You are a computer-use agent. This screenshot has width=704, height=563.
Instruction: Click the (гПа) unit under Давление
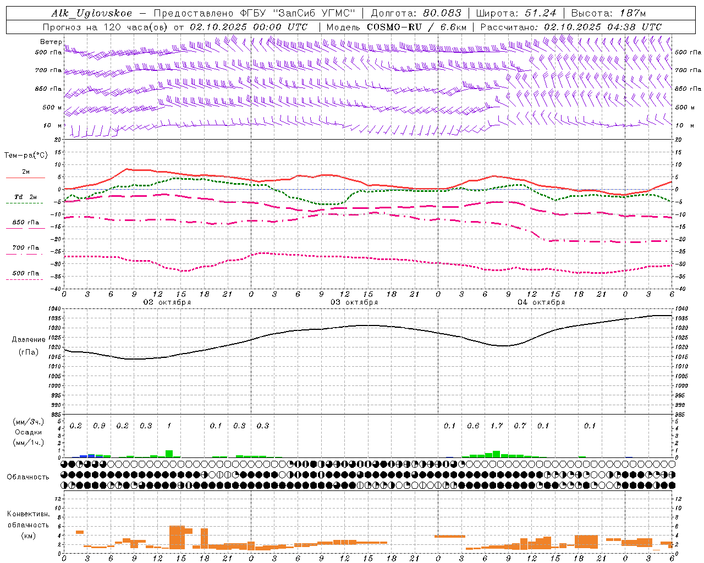click(29, 352)
